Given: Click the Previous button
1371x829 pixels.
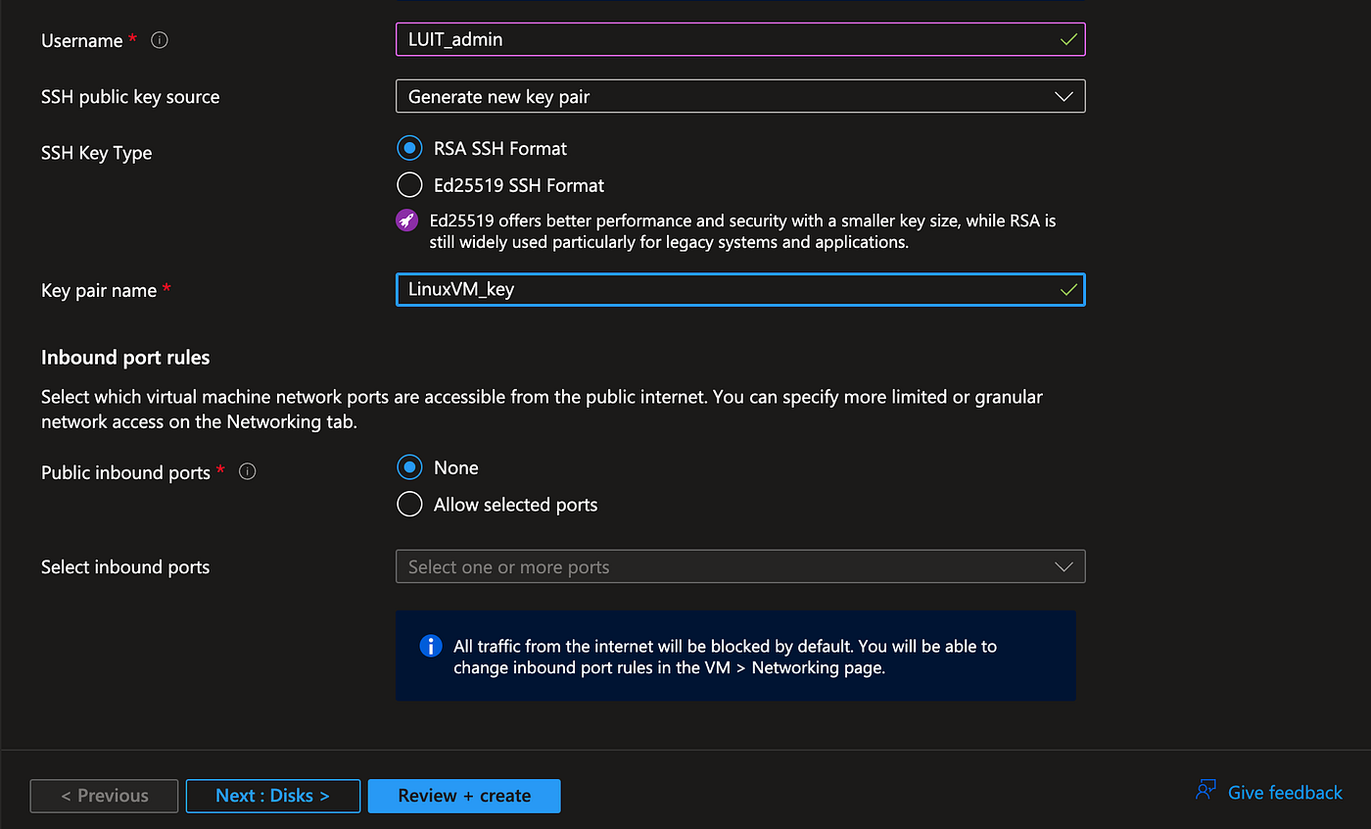Looking at the screenshot, I should (105, 796).
